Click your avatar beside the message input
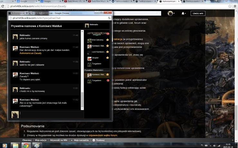The height and width of the screenshot is (148, 238). click(x=15, y=115)
